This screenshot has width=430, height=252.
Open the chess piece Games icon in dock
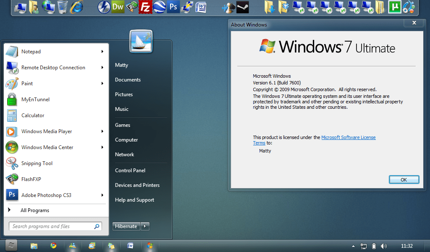pyautogui.click(x=228, y=7)
